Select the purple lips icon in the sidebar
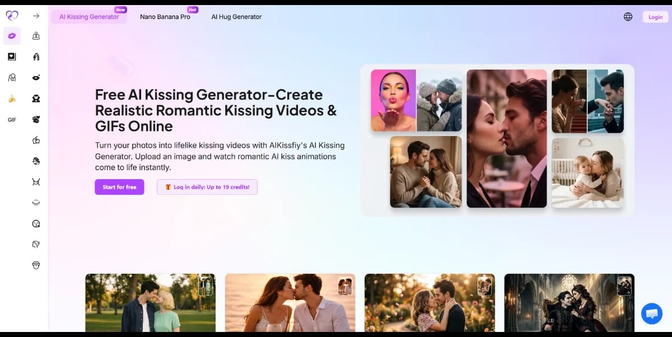This screenshot has width=672, height=337. point(12,36)
